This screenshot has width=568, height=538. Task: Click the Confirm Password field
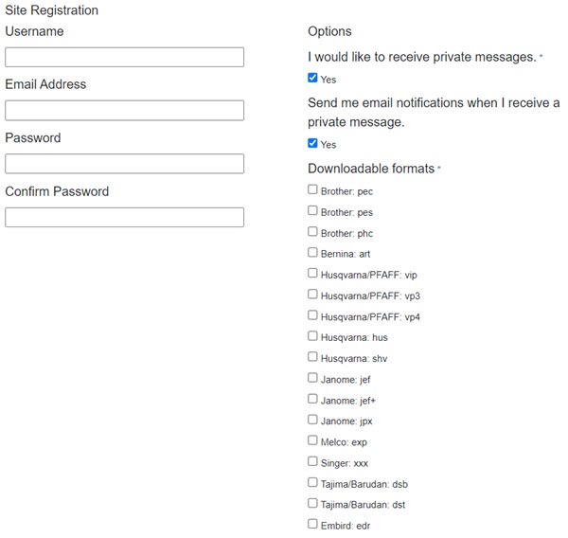pyautogui.click(x=124, y=217)
